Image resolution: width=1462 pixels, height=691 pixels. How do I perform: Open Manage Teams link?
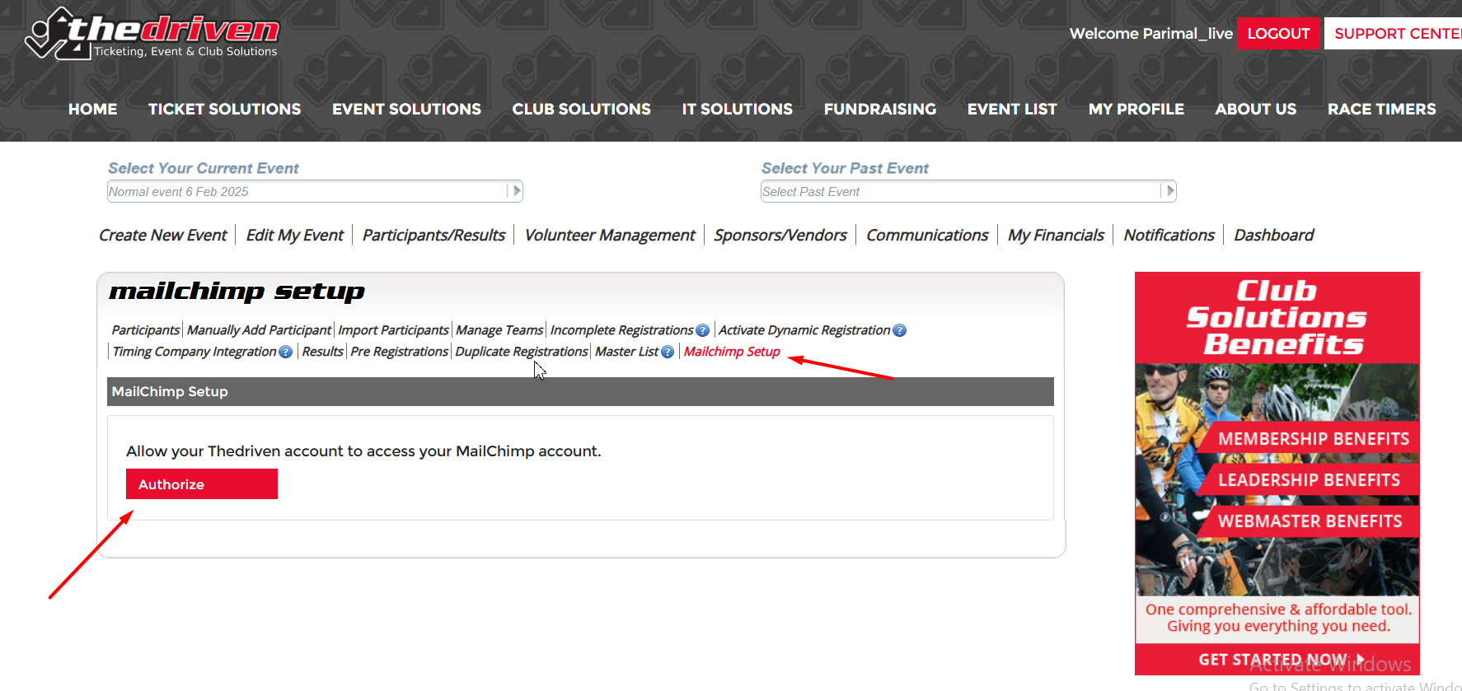(499, 330)
